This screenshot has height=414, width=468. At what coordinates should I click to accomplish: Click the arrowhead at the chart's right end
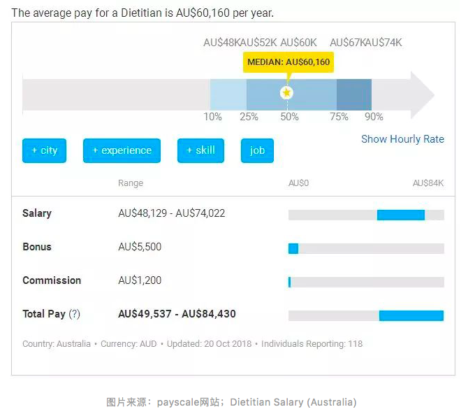point(422,94)
